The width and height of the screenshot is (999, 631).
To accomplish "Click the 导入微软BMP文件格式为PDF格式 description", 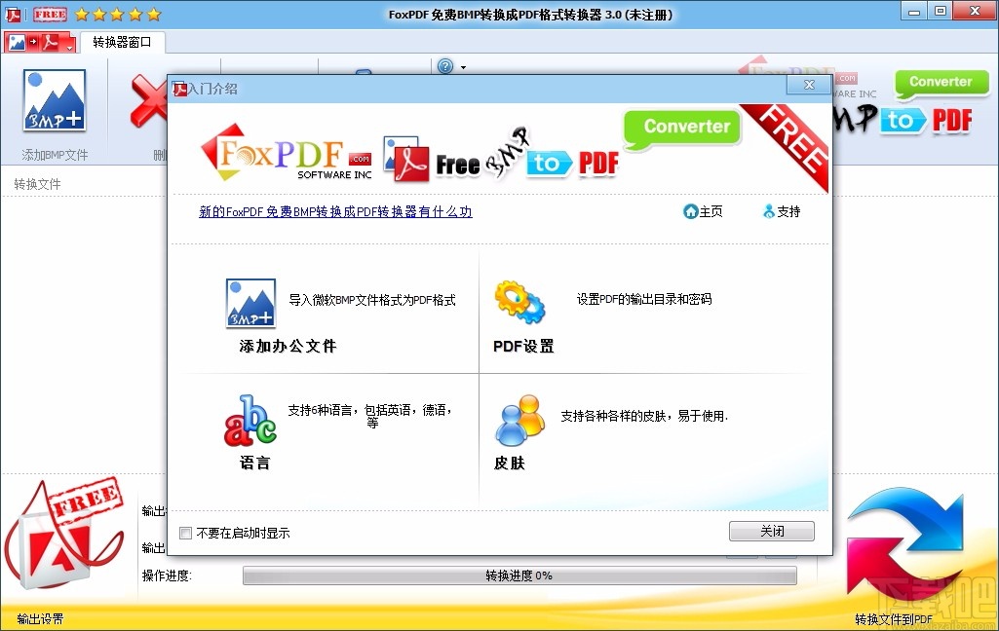I will pyautogui.click(x=372, y=300).
